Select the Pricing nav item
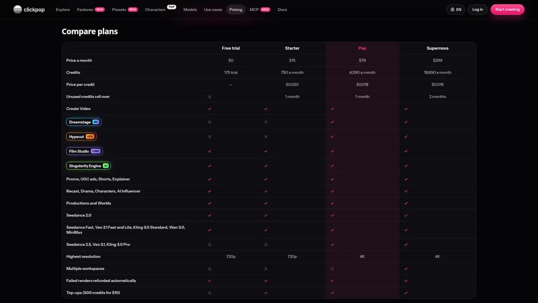Viewport: 538px width, 303px height. click(x=235, y=9)
